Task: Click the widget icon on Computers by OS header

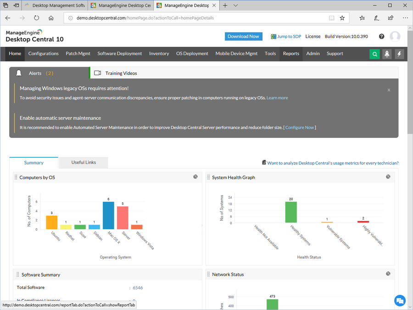Action: click(x=195, y=176)
